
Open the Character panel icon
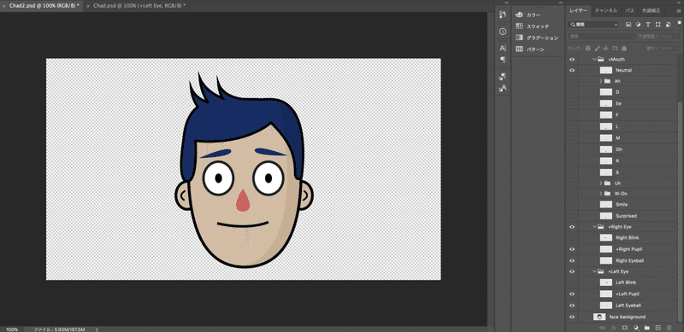point(503,48)
